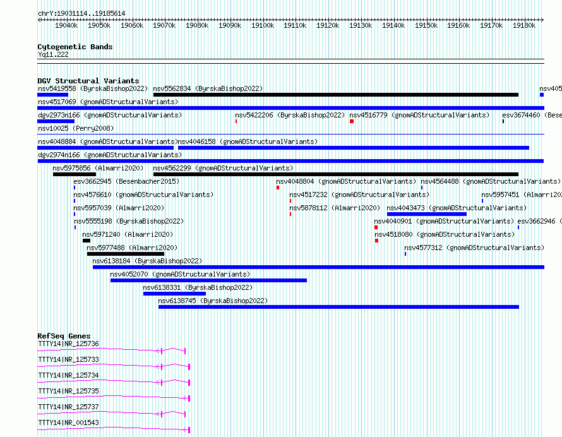
Task: Select the black nsv5971240 variant bar
Action: [87, 241]
